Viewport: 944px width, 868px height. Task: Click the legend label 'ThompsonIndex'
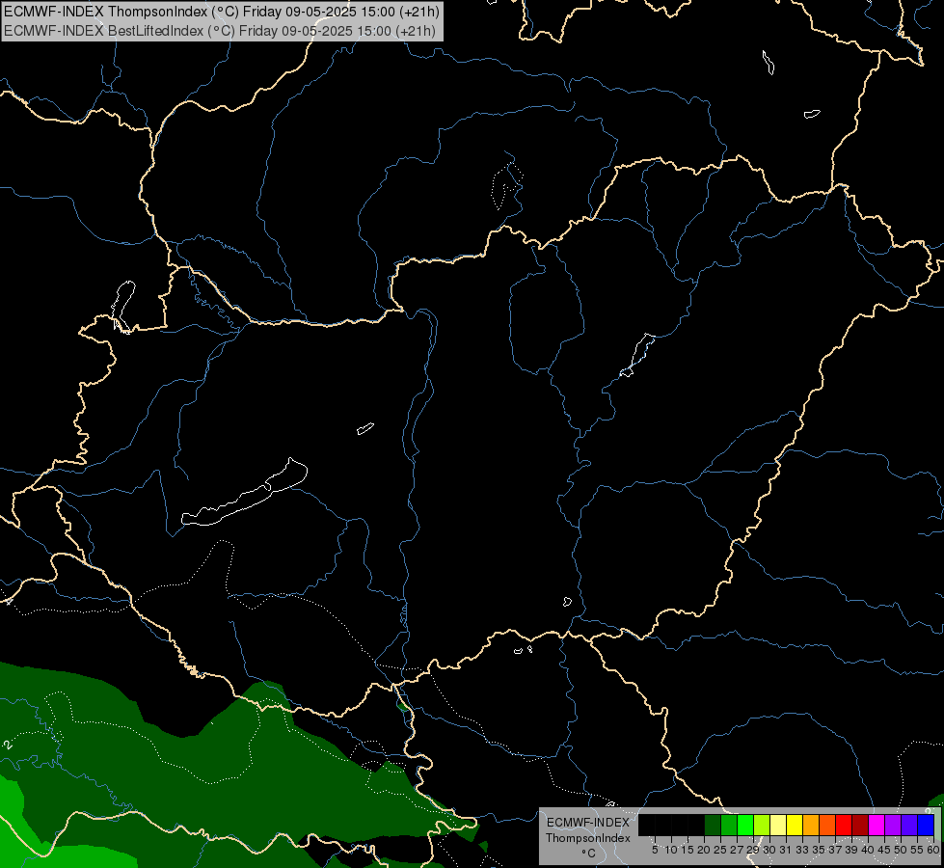tap(588, 838)
